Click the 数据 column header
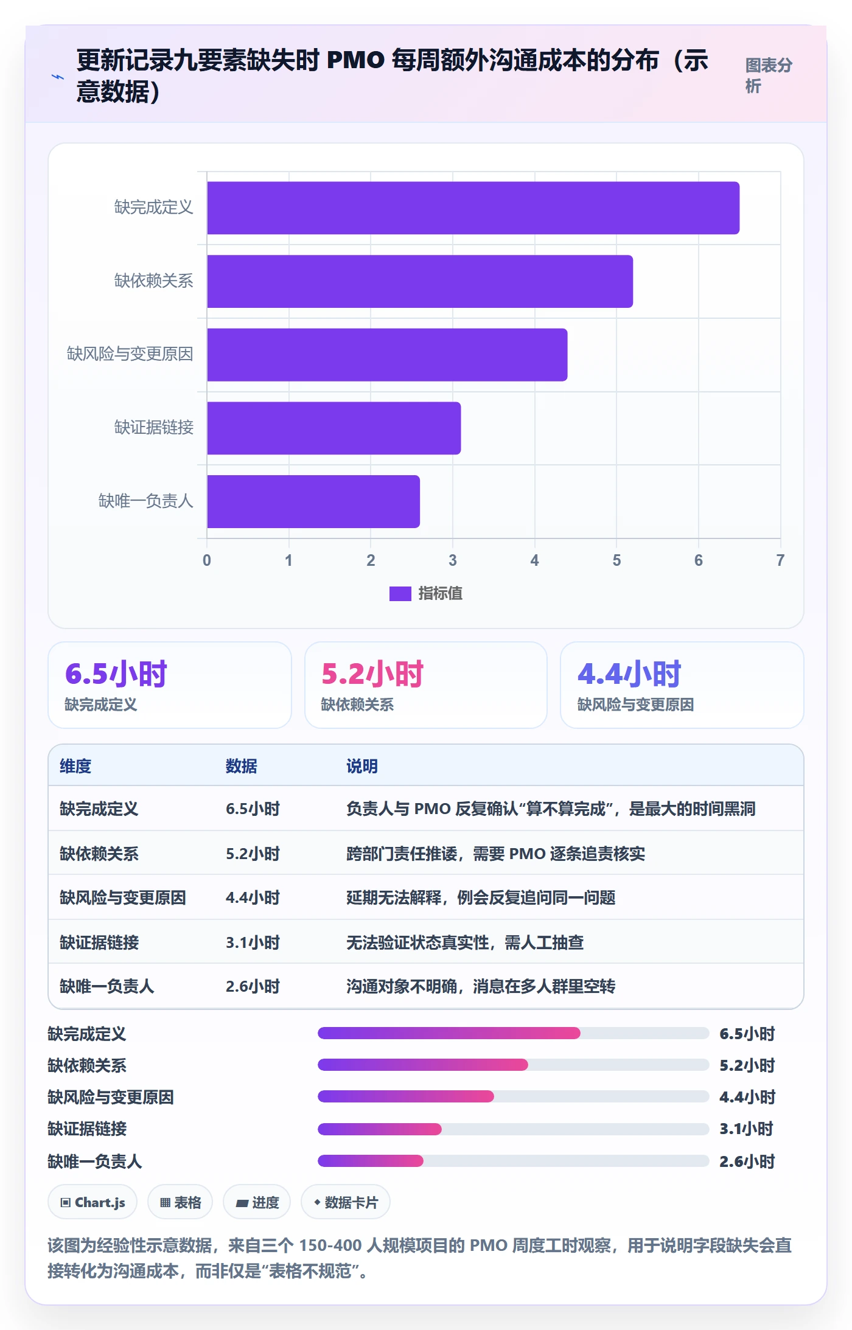The height and width of the screenshot is (1330, 852). coord(242,766)
